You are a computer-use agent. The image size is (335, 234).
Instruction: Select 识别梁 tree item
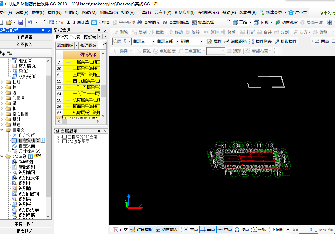[x=25, y=199]
